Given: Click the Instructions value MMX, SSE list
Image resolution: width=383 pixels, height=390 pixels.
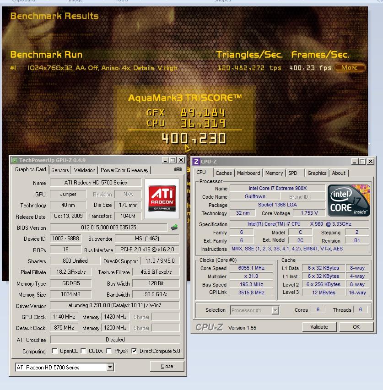Looking at the screenshot, I should (299, 249).
